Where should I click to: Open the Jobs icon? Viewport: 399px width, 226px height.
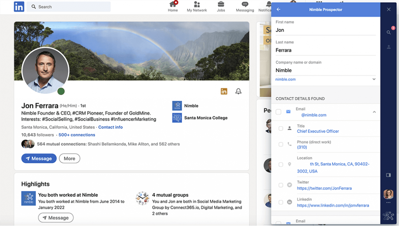(x=221, y=6)
